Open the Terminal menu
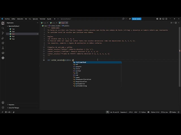181x135 pixels. 42,19
